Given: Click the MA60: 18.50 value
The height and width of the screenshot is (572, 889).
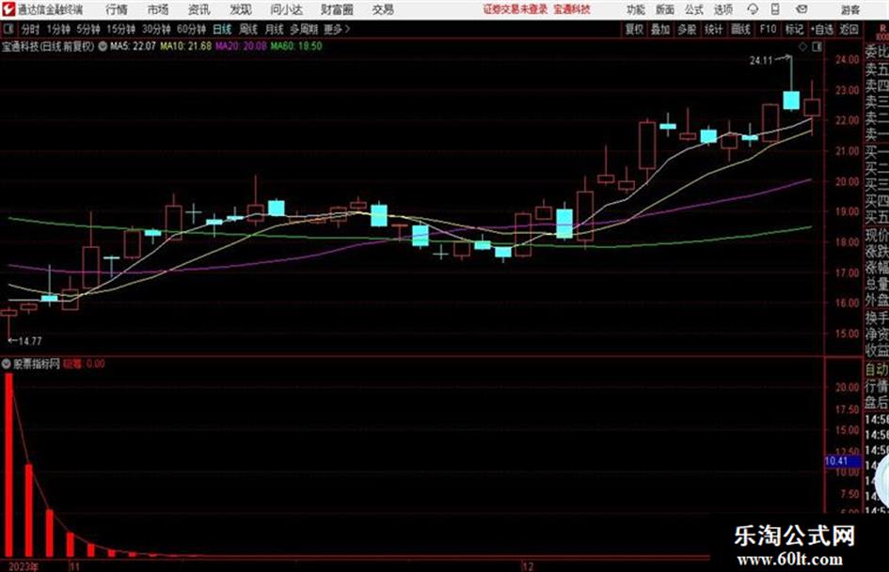Looking at the screenshot, I should pyautogui.click(x=296, y=46).
